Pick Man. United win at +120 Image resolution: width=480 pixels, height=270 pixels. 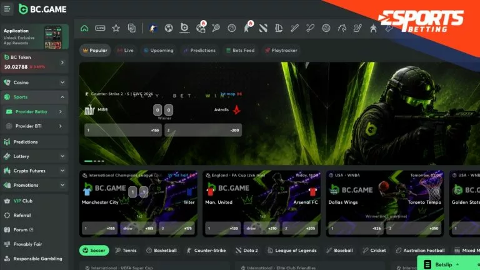tap(223, 228)
